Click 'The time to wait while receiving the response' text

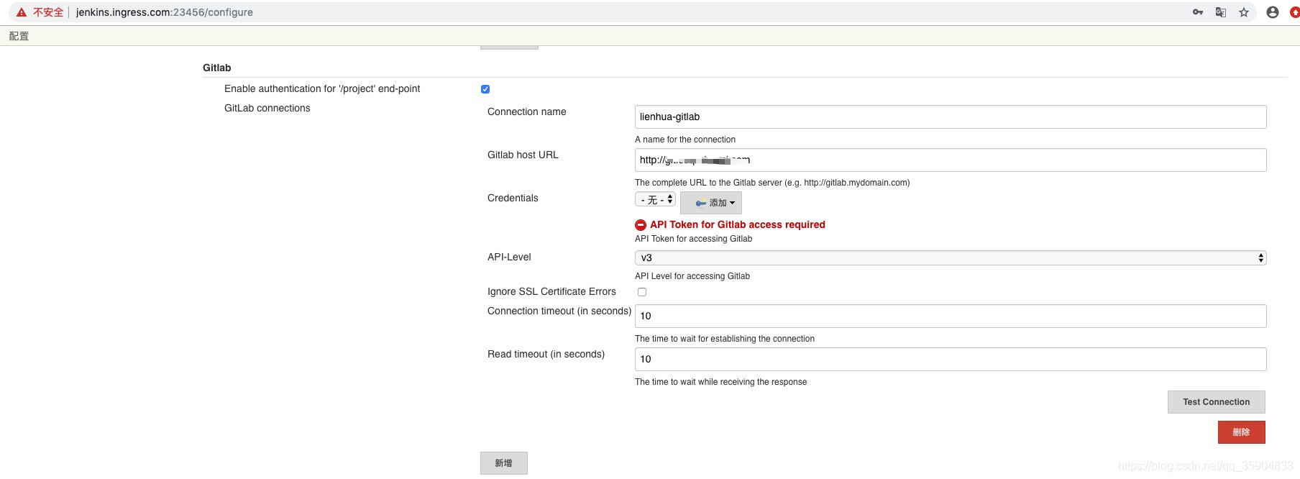pyautogui.click(x=721, y=382)
